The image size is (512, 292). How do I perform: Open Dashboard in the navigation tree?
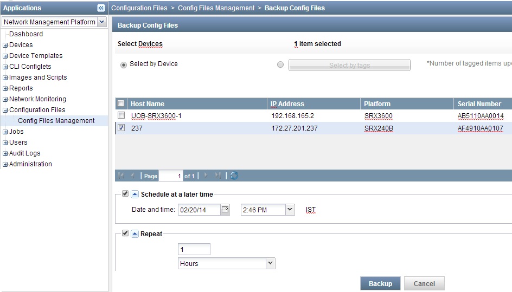[26, 34]
